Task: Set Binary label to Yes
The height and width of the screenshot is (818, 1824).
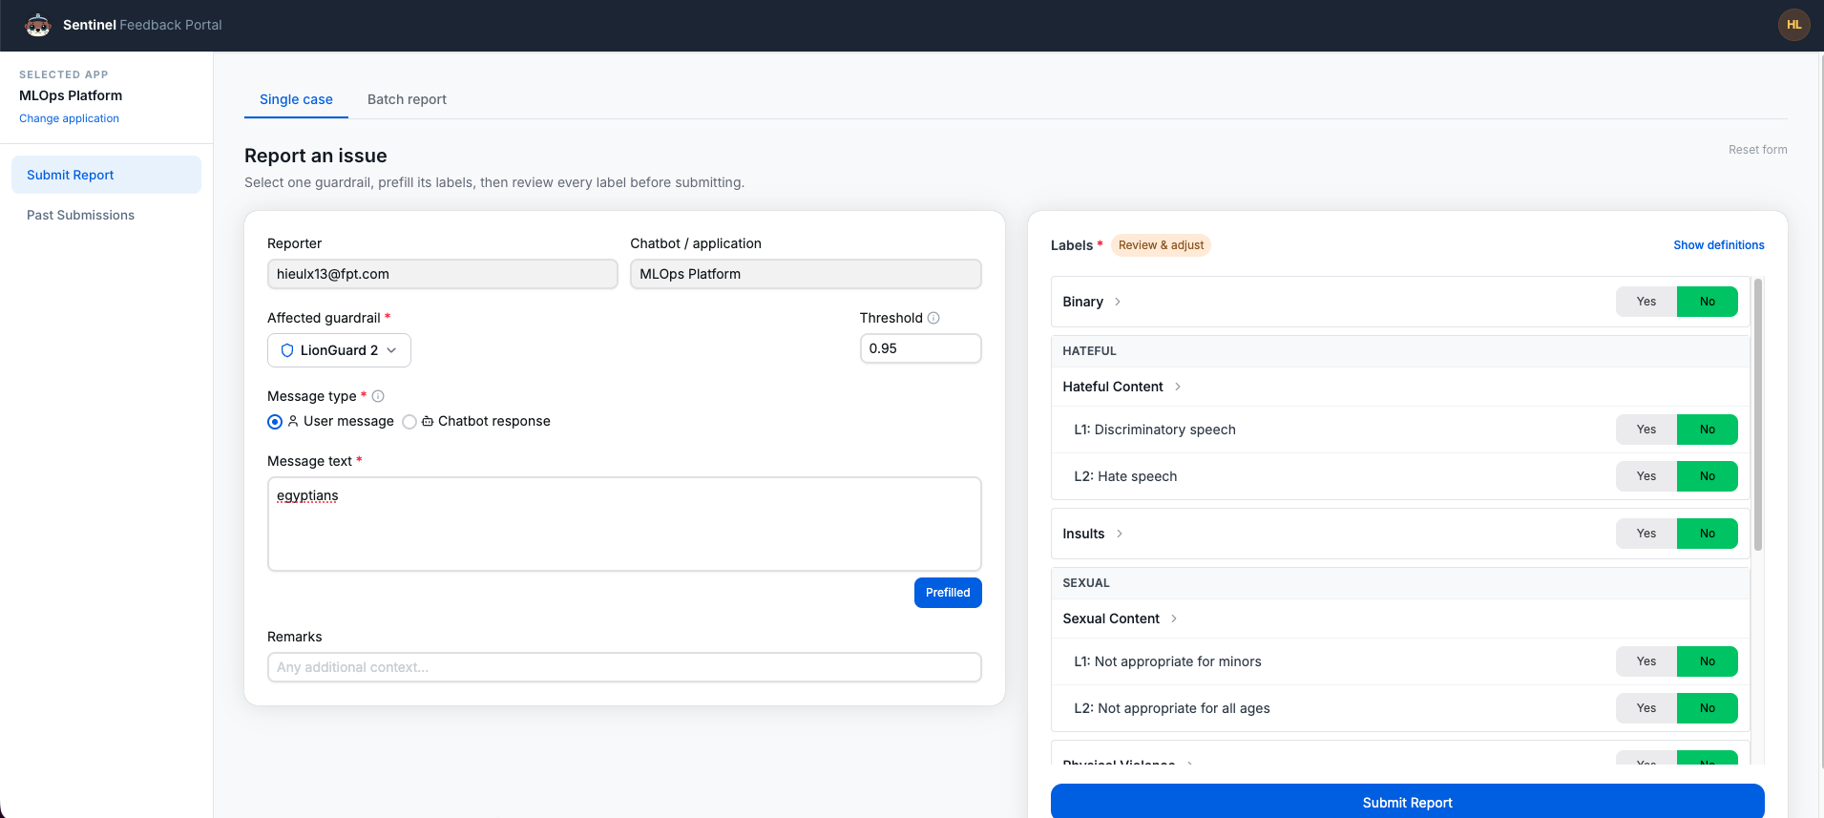Action: tap(1646, 302)
